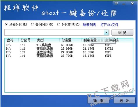Open the 打开Gho文件 link
The height and width of the screenshot is (107, 138).
coord(109,25)
